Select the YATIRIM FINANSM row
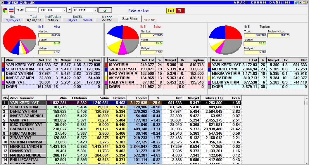 [121, 142]
